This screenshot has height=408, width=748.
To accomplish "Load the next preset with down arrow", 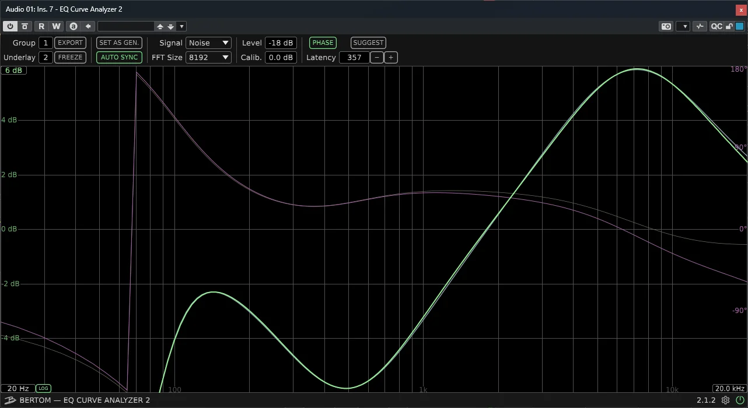I will pyautogui.click(x=170, y=26).
